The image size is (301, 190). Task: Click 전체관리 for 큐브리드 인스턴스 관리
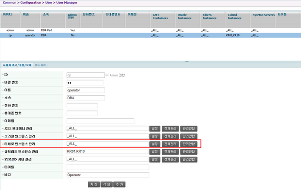tap(170, 152)
